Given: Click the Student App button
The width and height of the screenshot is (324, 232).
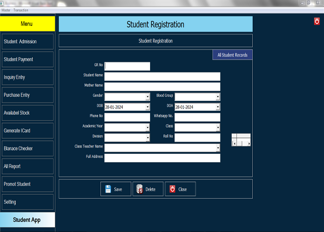Looking at the screenshot, I should click(27, 220).
